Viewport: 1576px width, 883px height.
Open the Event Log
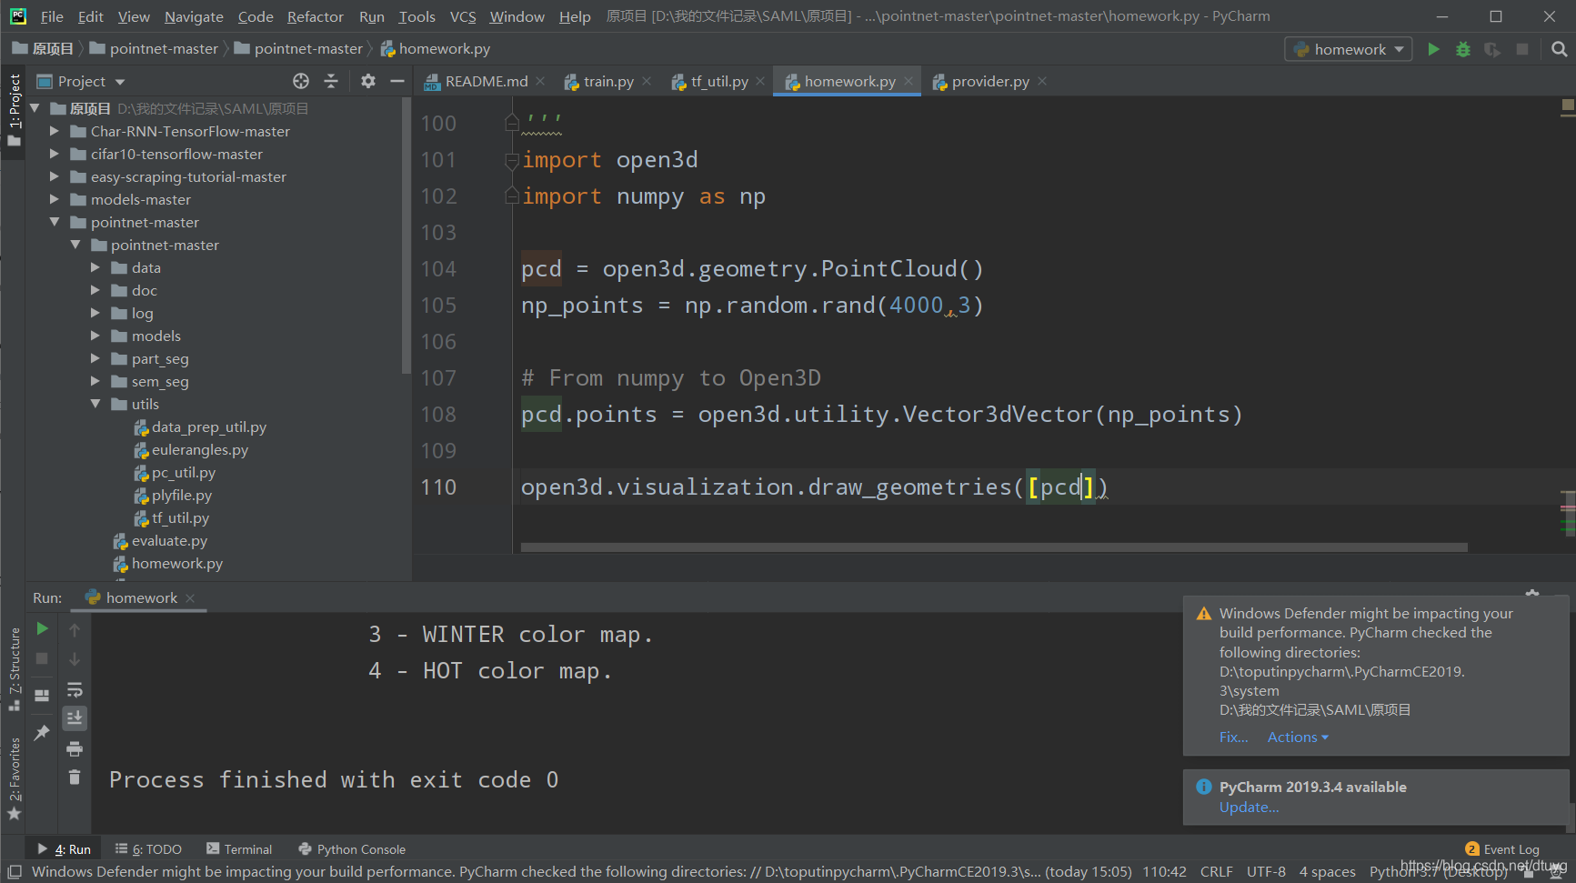[x=1502, y=848]
